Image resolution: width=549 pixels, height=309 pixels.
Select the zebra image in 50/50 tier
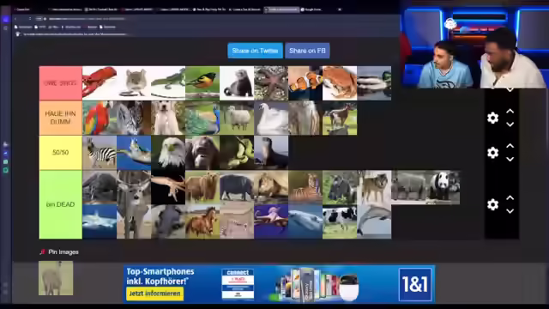[x=100, y=153]
